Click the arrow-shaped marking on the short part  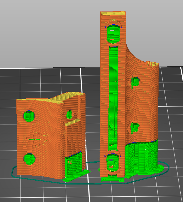point(36,138)
